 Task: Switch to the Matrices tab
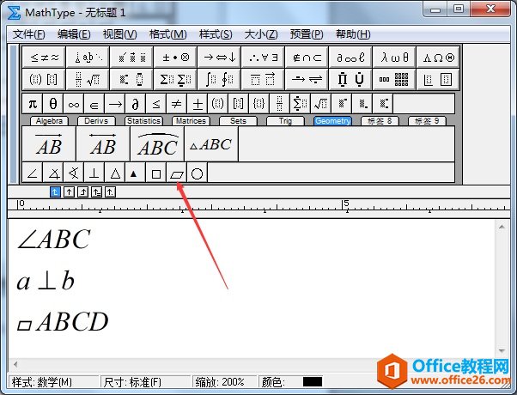tap(191, 121)
